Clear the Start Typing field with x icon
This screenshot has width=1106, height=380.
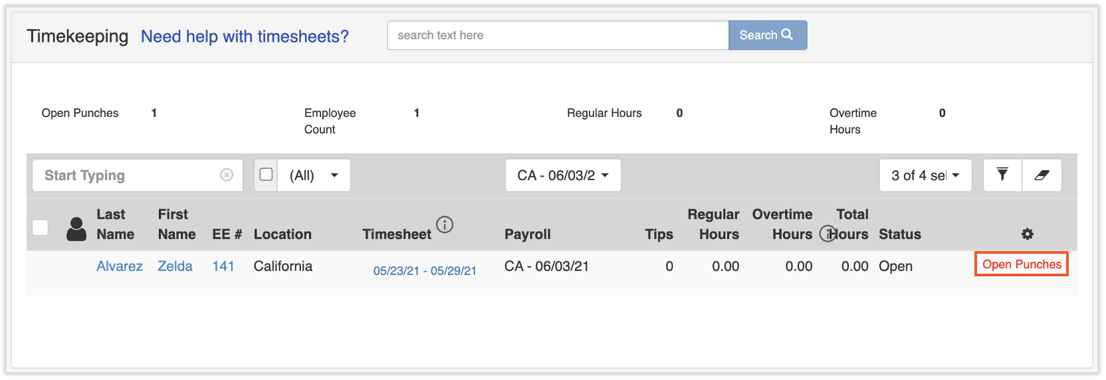click(x=227, y=175)
